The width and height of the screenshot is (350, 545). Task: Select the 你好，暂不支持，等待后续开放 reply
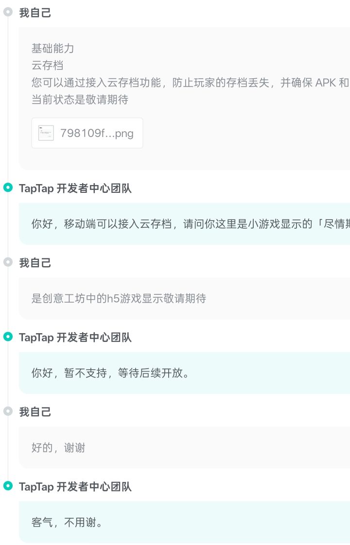pos(110,373)
